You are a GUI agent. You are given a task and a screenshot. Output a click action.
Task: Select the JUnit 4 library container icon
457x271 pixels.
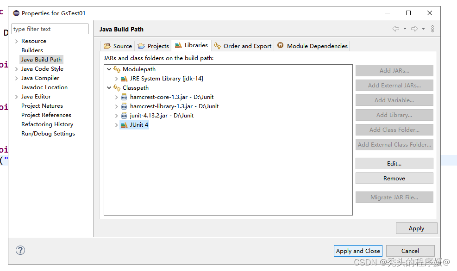point(124,125)
